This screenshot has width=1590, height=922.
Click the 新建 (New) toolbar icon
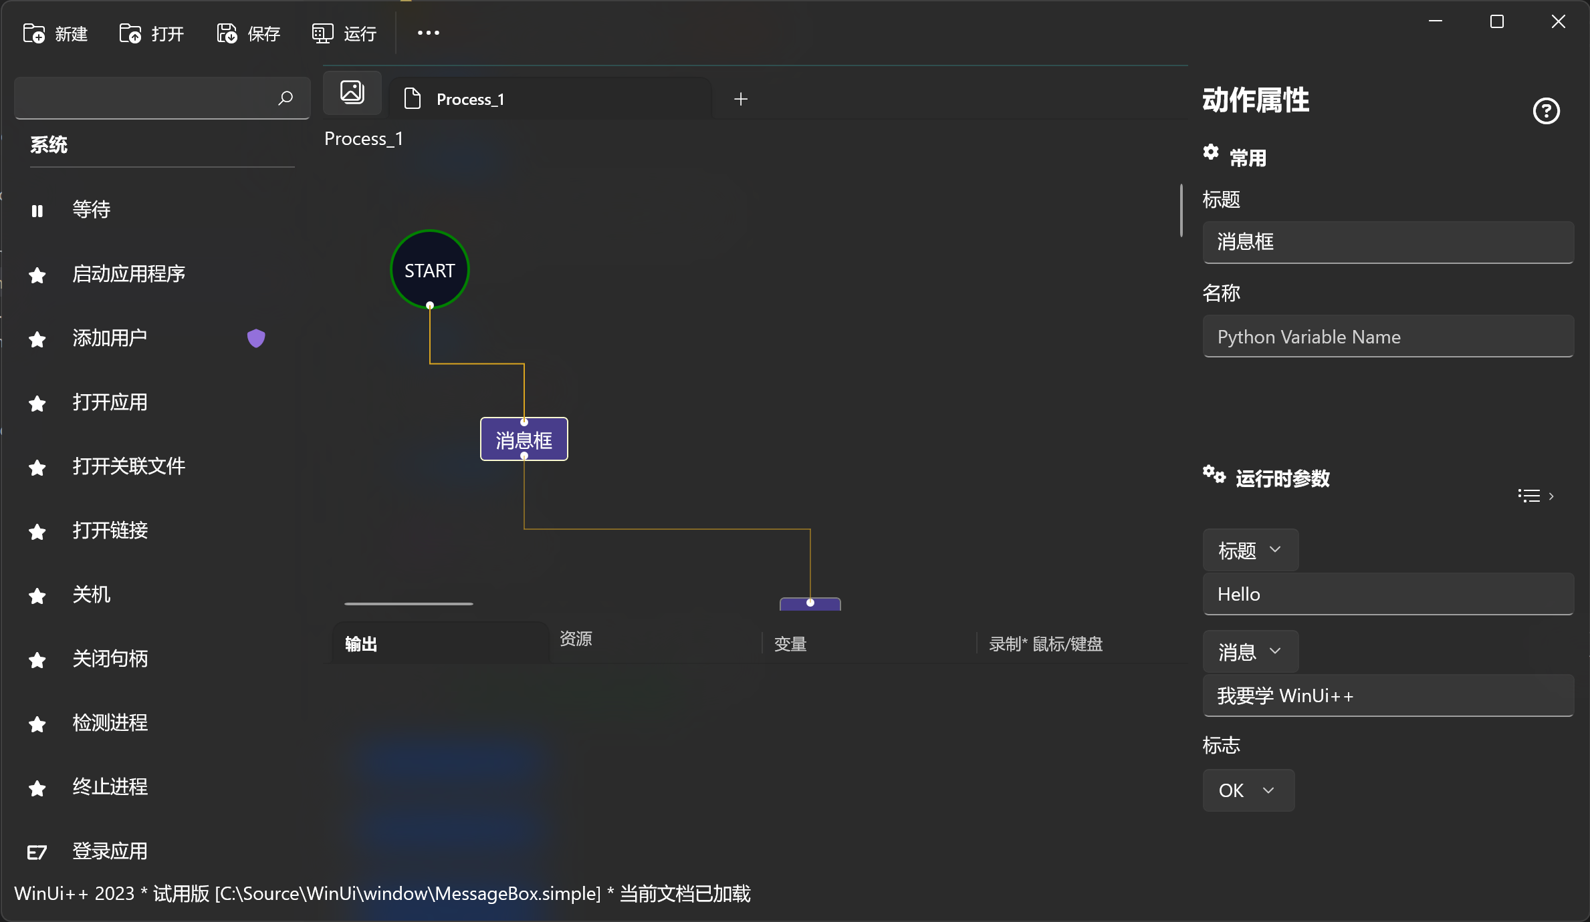33,33
